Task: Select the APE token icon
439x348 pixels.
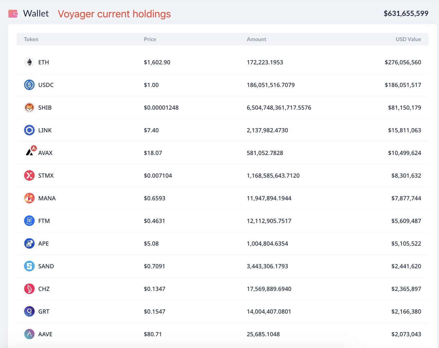Action: pyautogui.click(x=29, y=243)
